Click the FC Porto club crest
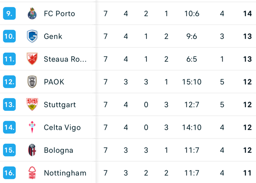This screenshot has width=256, height=183. pos(32,13)
